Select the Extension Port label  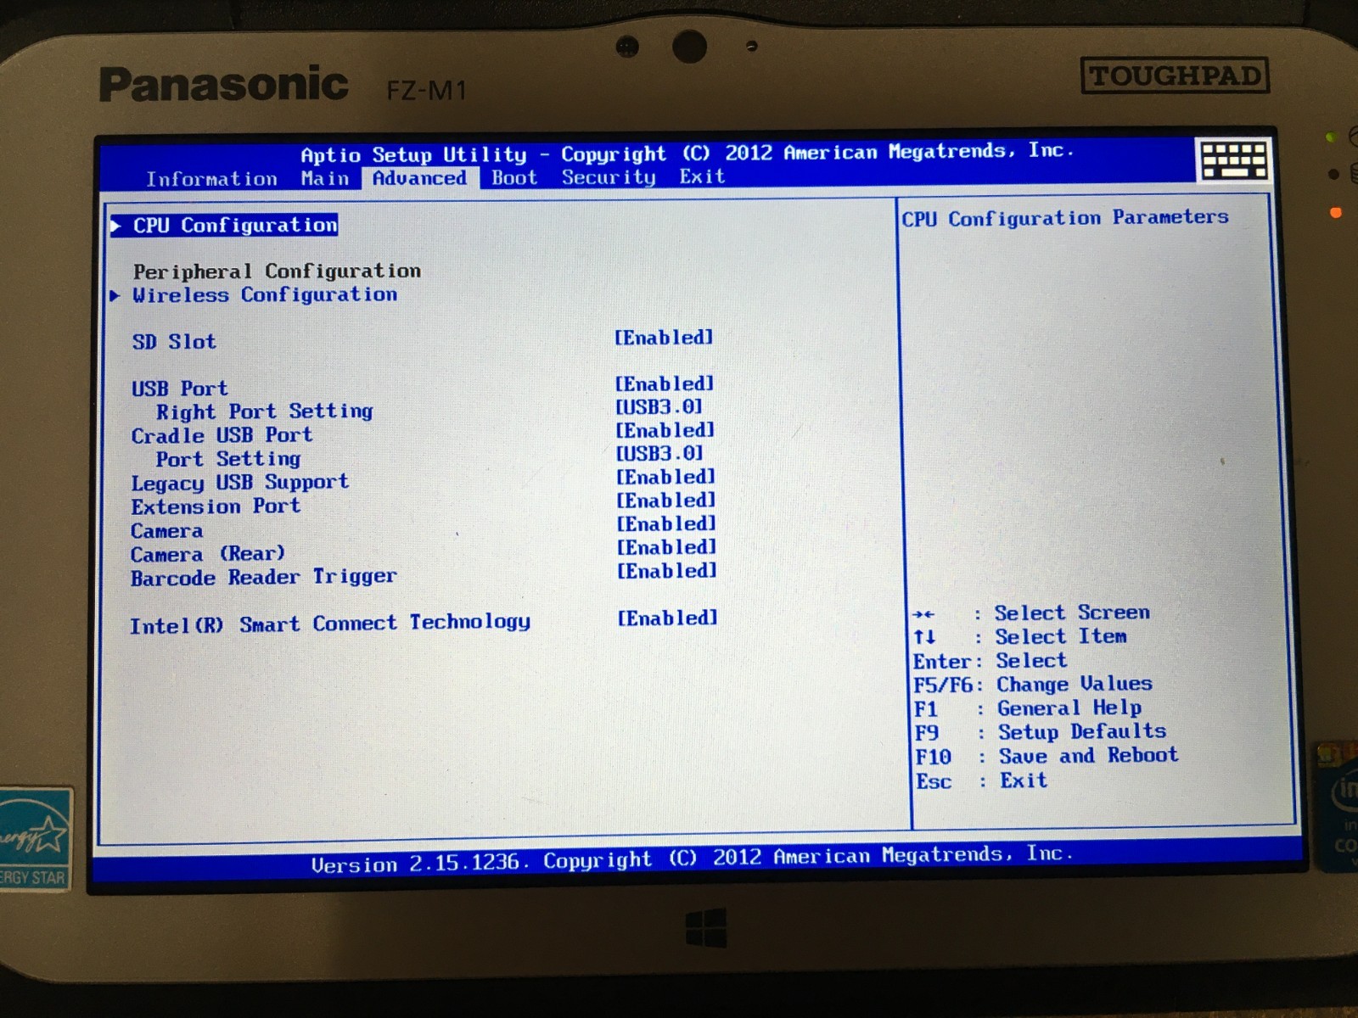pyautogui.click(x=216, y=506)
